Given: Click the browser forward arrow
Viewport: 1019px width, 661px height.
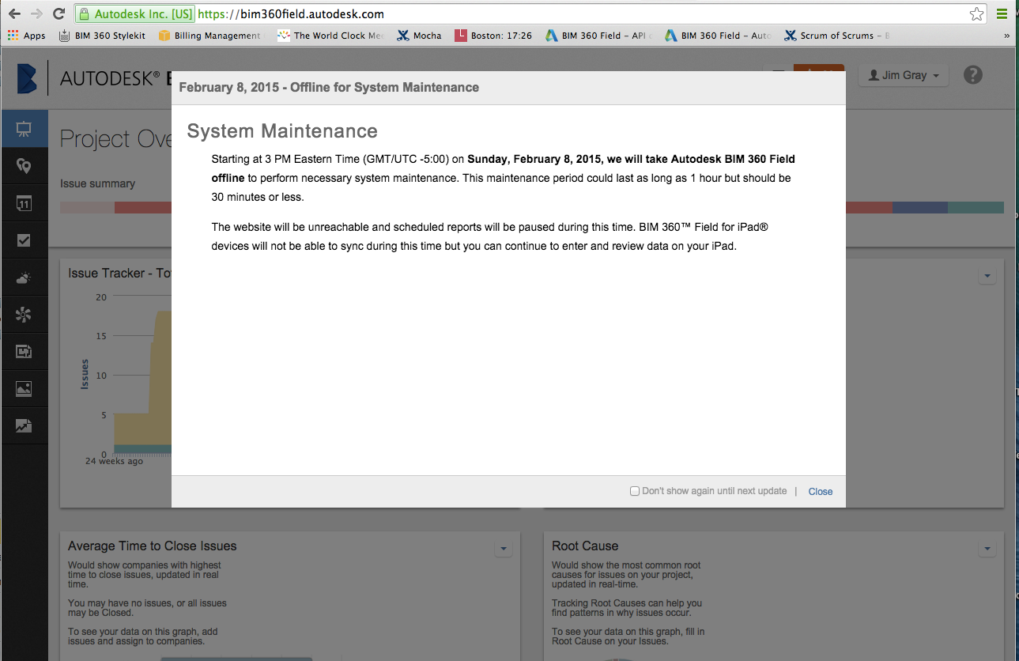Looking at the screenshot, I should [36, 14].
